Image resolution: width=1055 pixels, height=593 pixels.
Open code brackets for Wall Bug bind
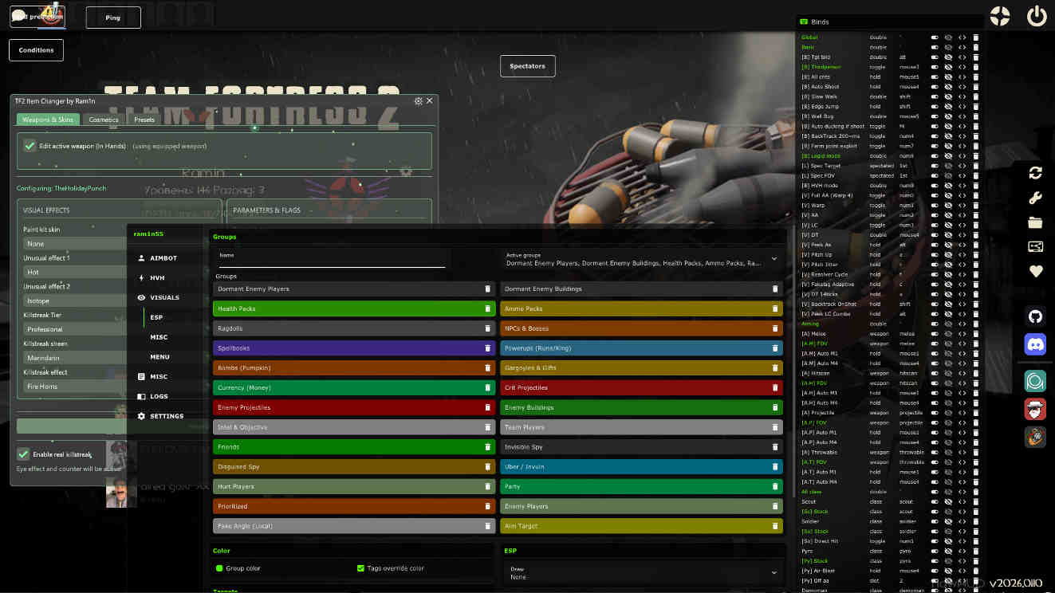pos(962,116)
